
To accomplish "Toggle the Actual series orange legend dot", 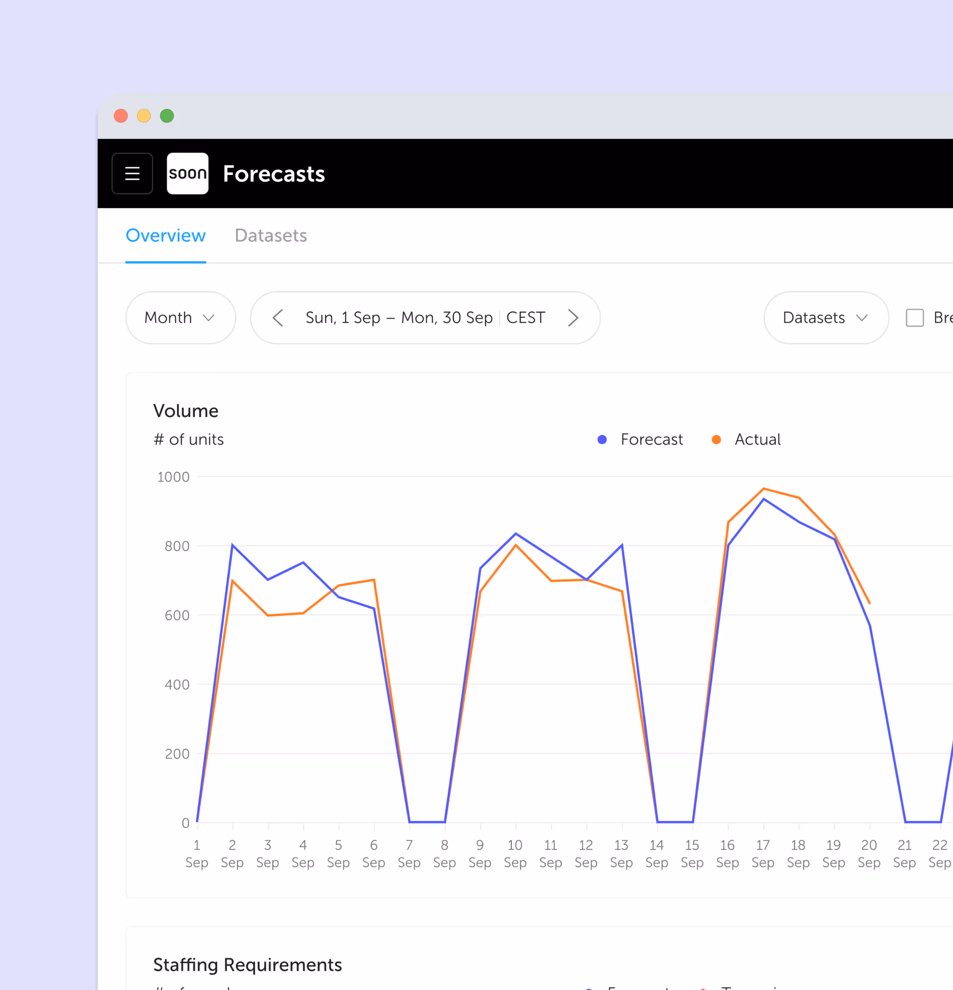I will pyautogui.click(x=716, y=440).
